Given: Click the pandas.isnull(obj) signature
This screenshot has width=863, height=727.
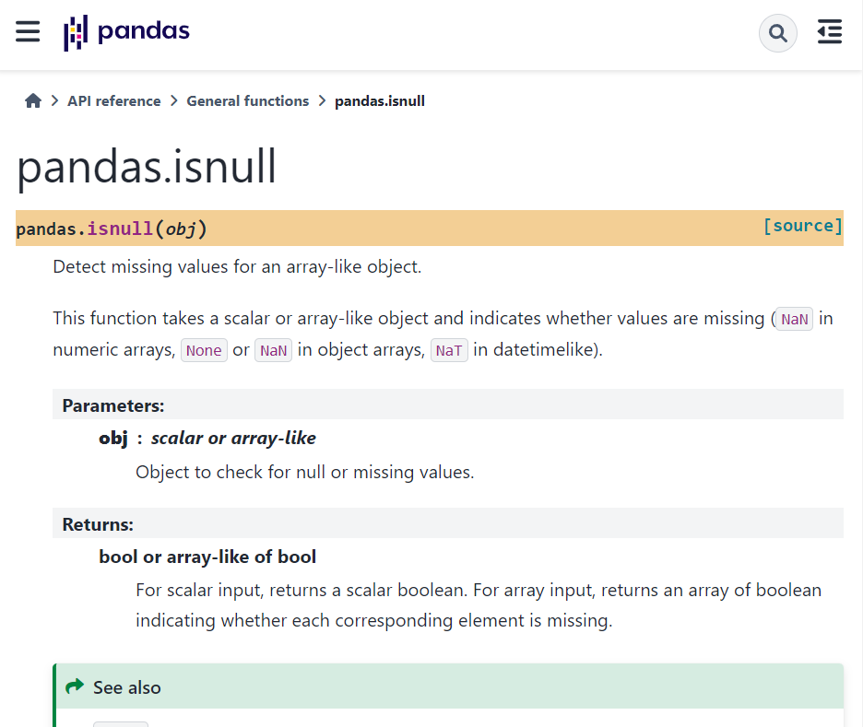Looking at the screenshot, I should click(x=112, y=229).
